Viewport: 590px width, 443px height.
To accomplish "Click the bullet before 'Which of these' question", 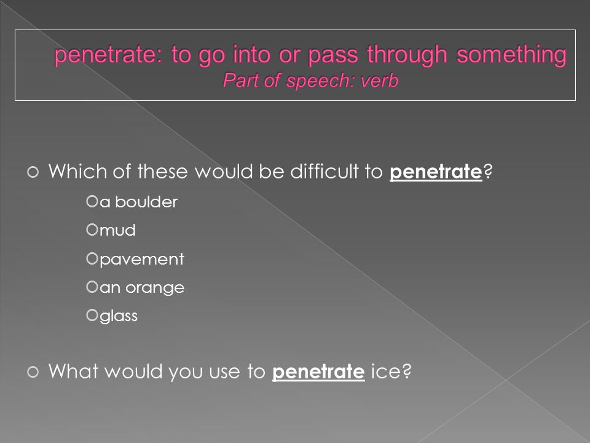I will [33, 172].
